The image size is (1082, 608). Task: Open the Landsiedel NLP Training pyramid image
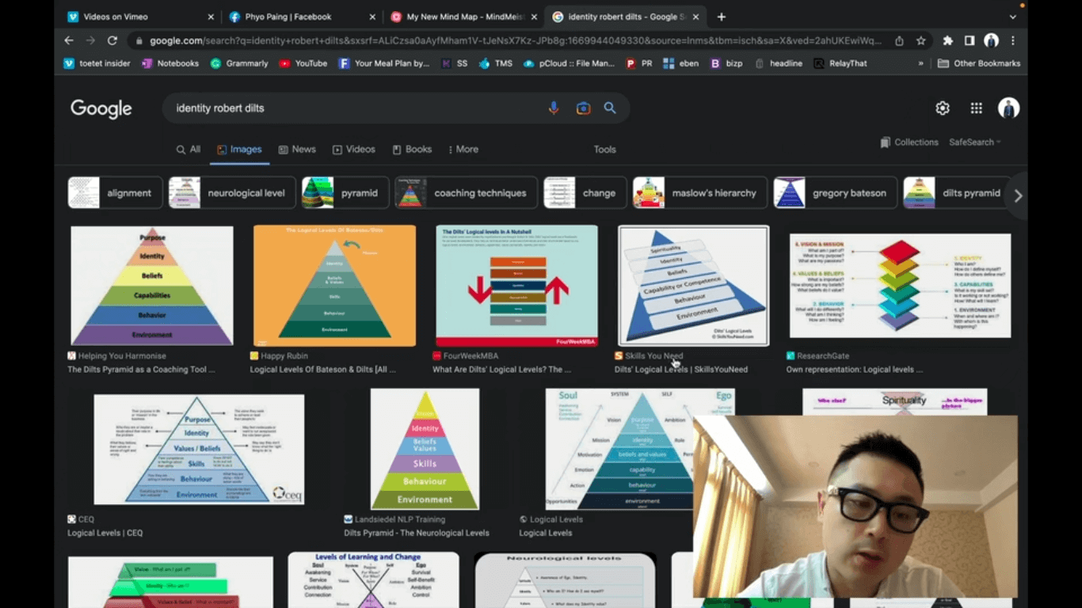point(425,449)
